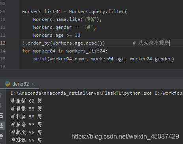Click worker04.age argument in print
Image resolution: width=183 pixels, height=144 pixels.
coord(108,59)
